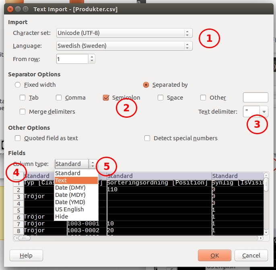The width and height of the screenshot is (276, 270).
Task: Click the Help button
Action: point(26,256)
